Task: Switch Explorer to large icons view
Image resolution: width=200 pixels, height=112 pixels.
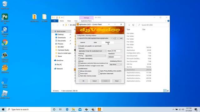Action: pyautogui.click(x=168, y=91)
